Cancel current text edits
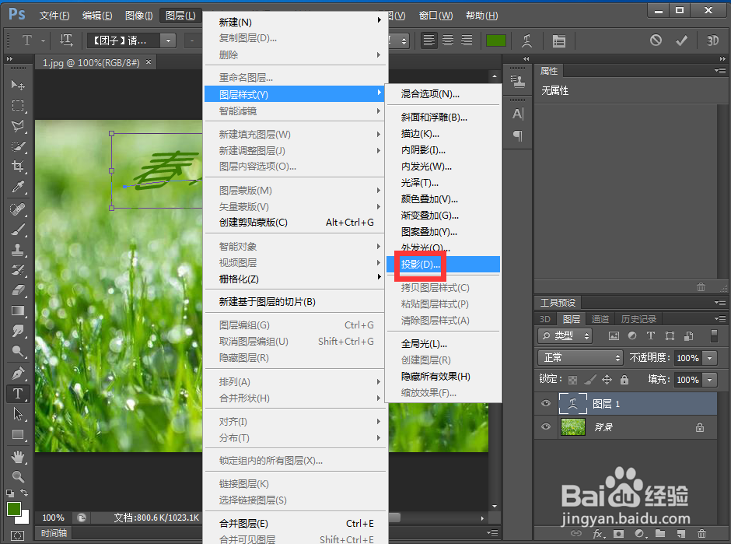 pos(656,40)
